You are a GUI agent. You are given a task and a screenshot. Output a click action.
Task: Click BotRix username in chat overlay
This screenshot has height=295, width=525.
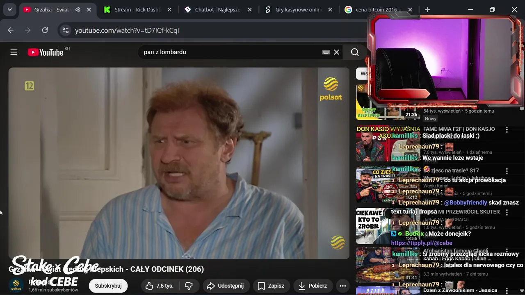click(415, 234)
